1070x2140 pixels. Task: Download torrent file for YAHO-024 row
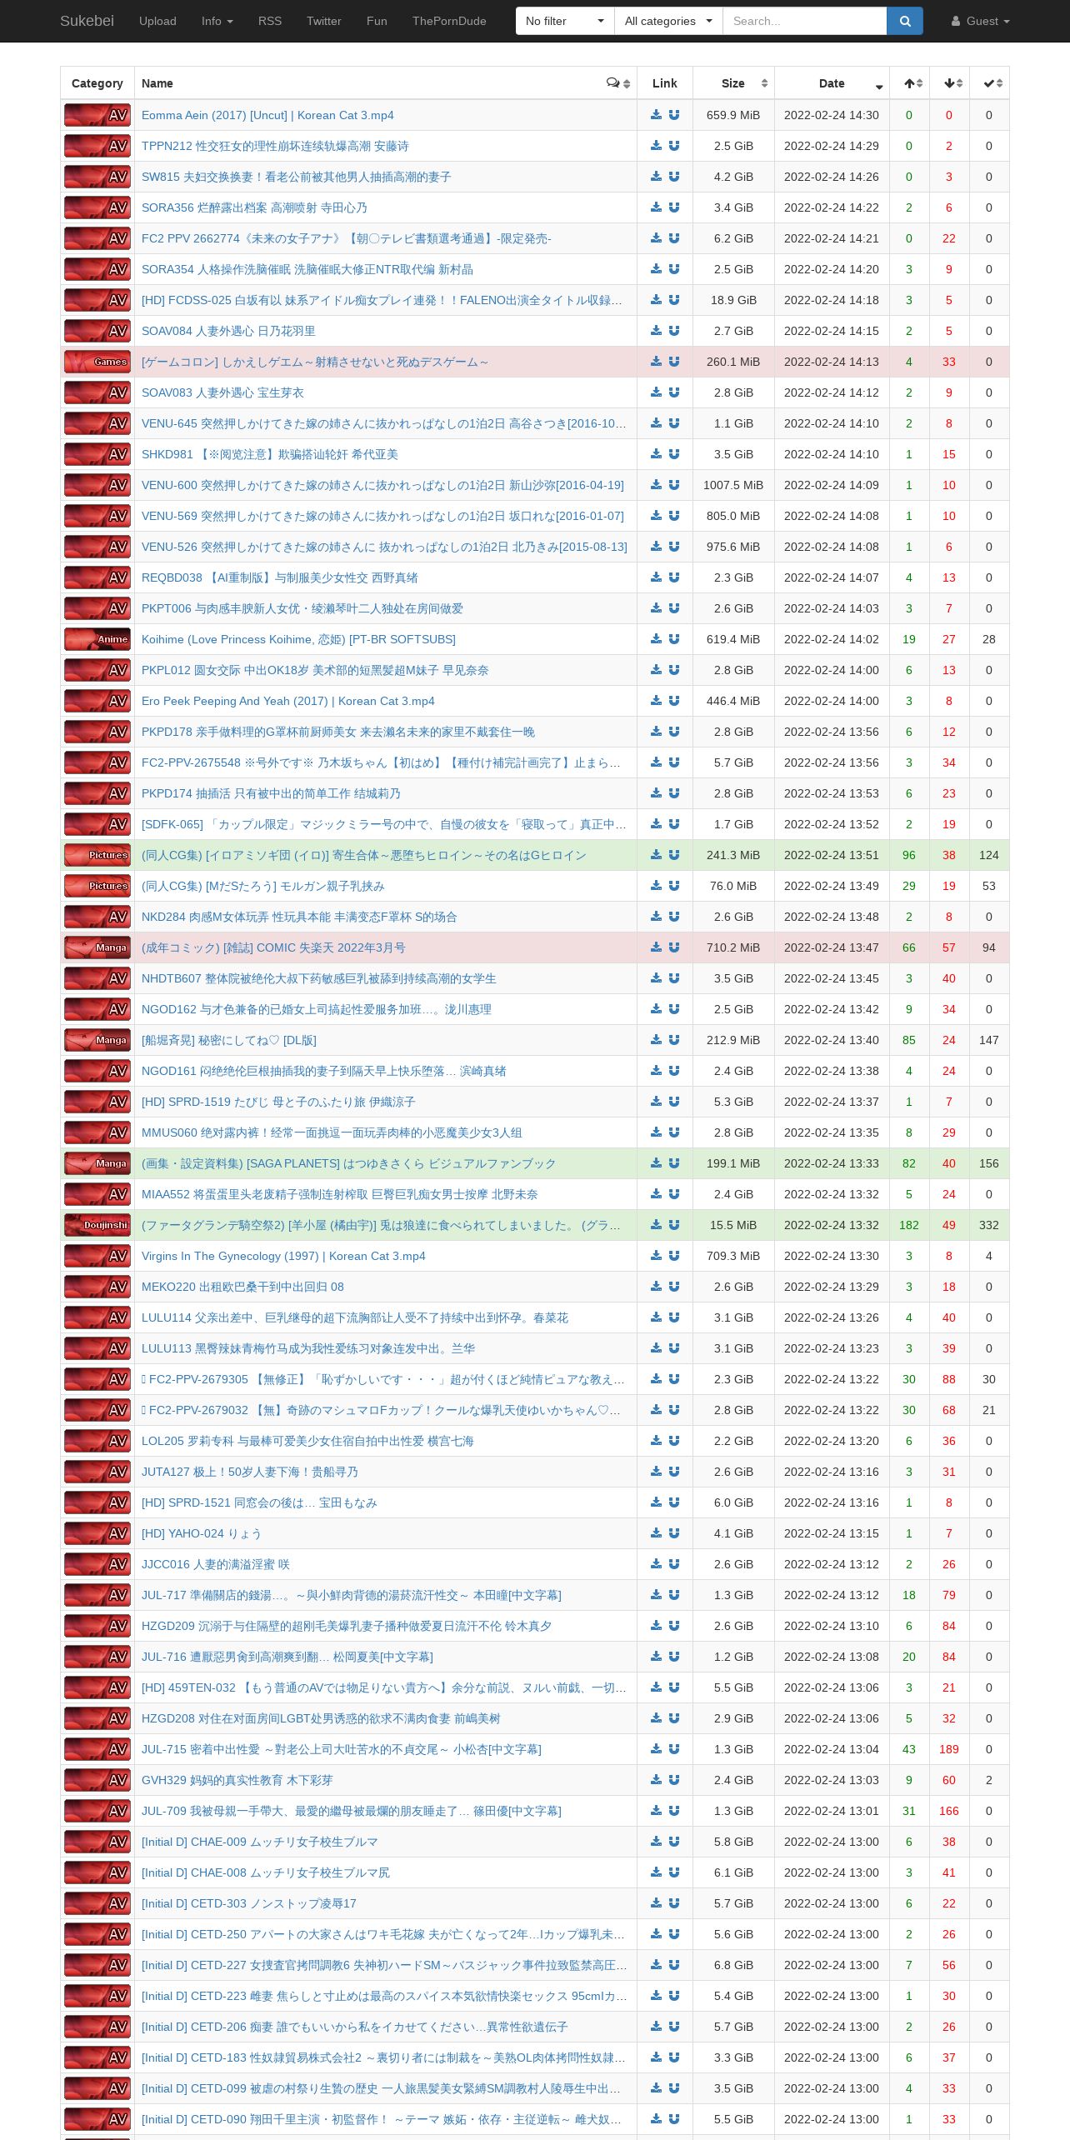(x=657, y=1533)
